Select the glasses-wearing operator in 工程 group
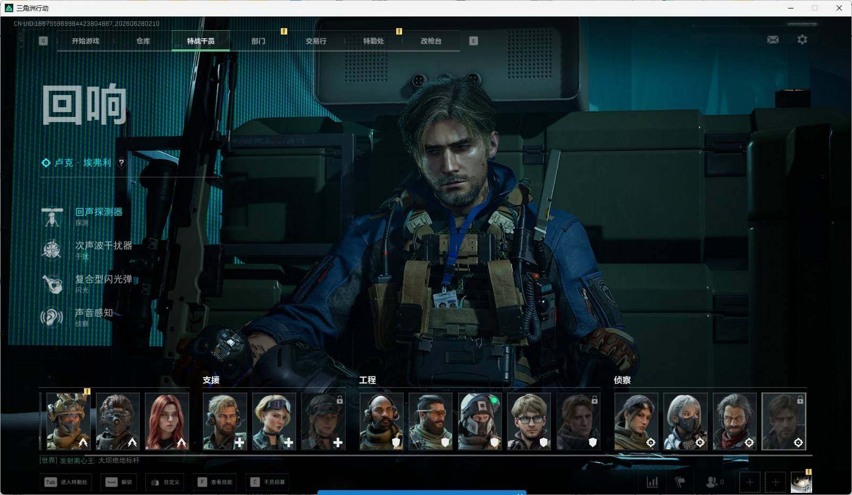The height and width of the screenshot is (495, 852). (x=529, y=421)
